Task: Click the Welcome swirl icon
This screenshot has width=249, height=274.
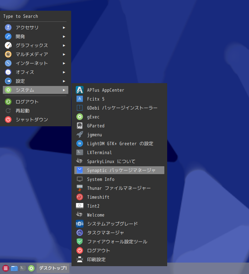Action: 80,214
